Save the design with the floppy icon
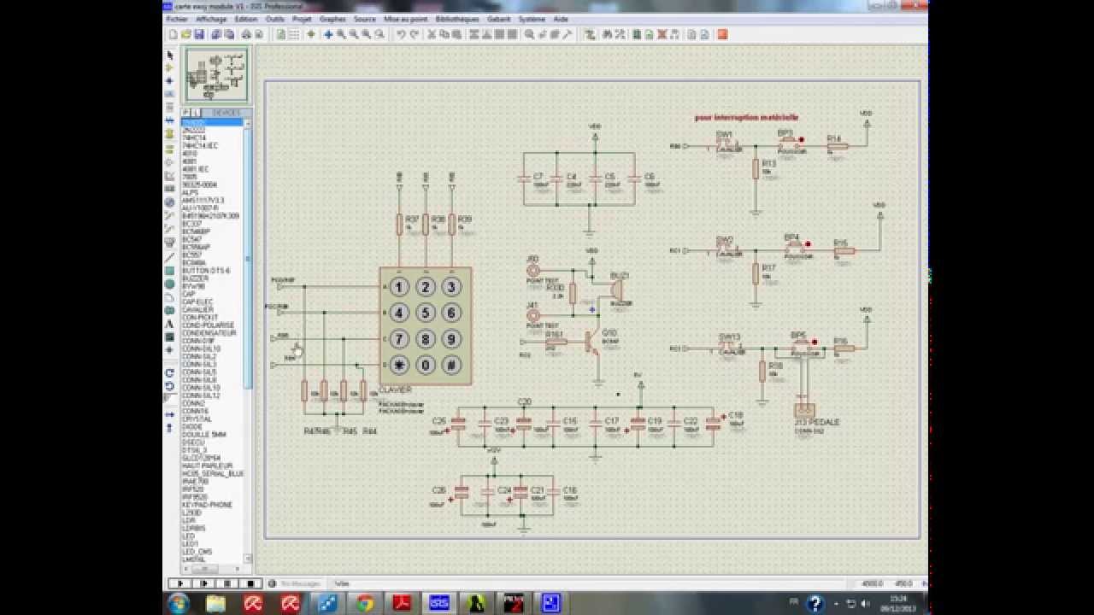Viewport: 1094px width, 615px height. (198, 34)
